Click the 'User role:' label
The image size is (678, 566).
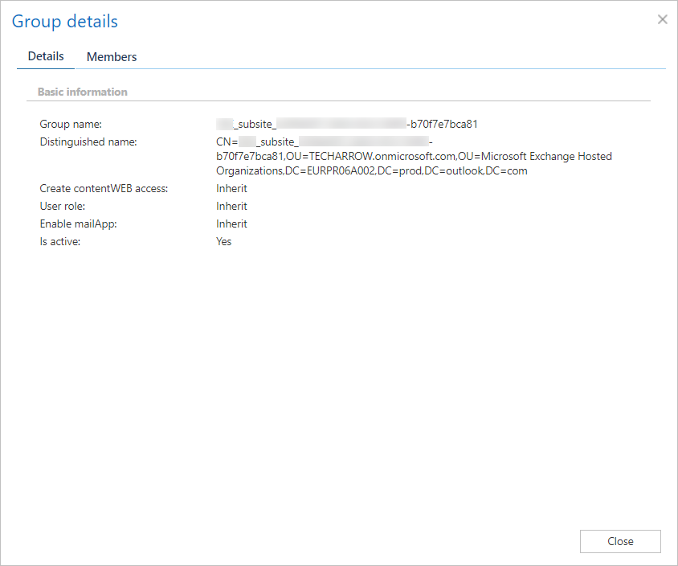coord(63,206)
